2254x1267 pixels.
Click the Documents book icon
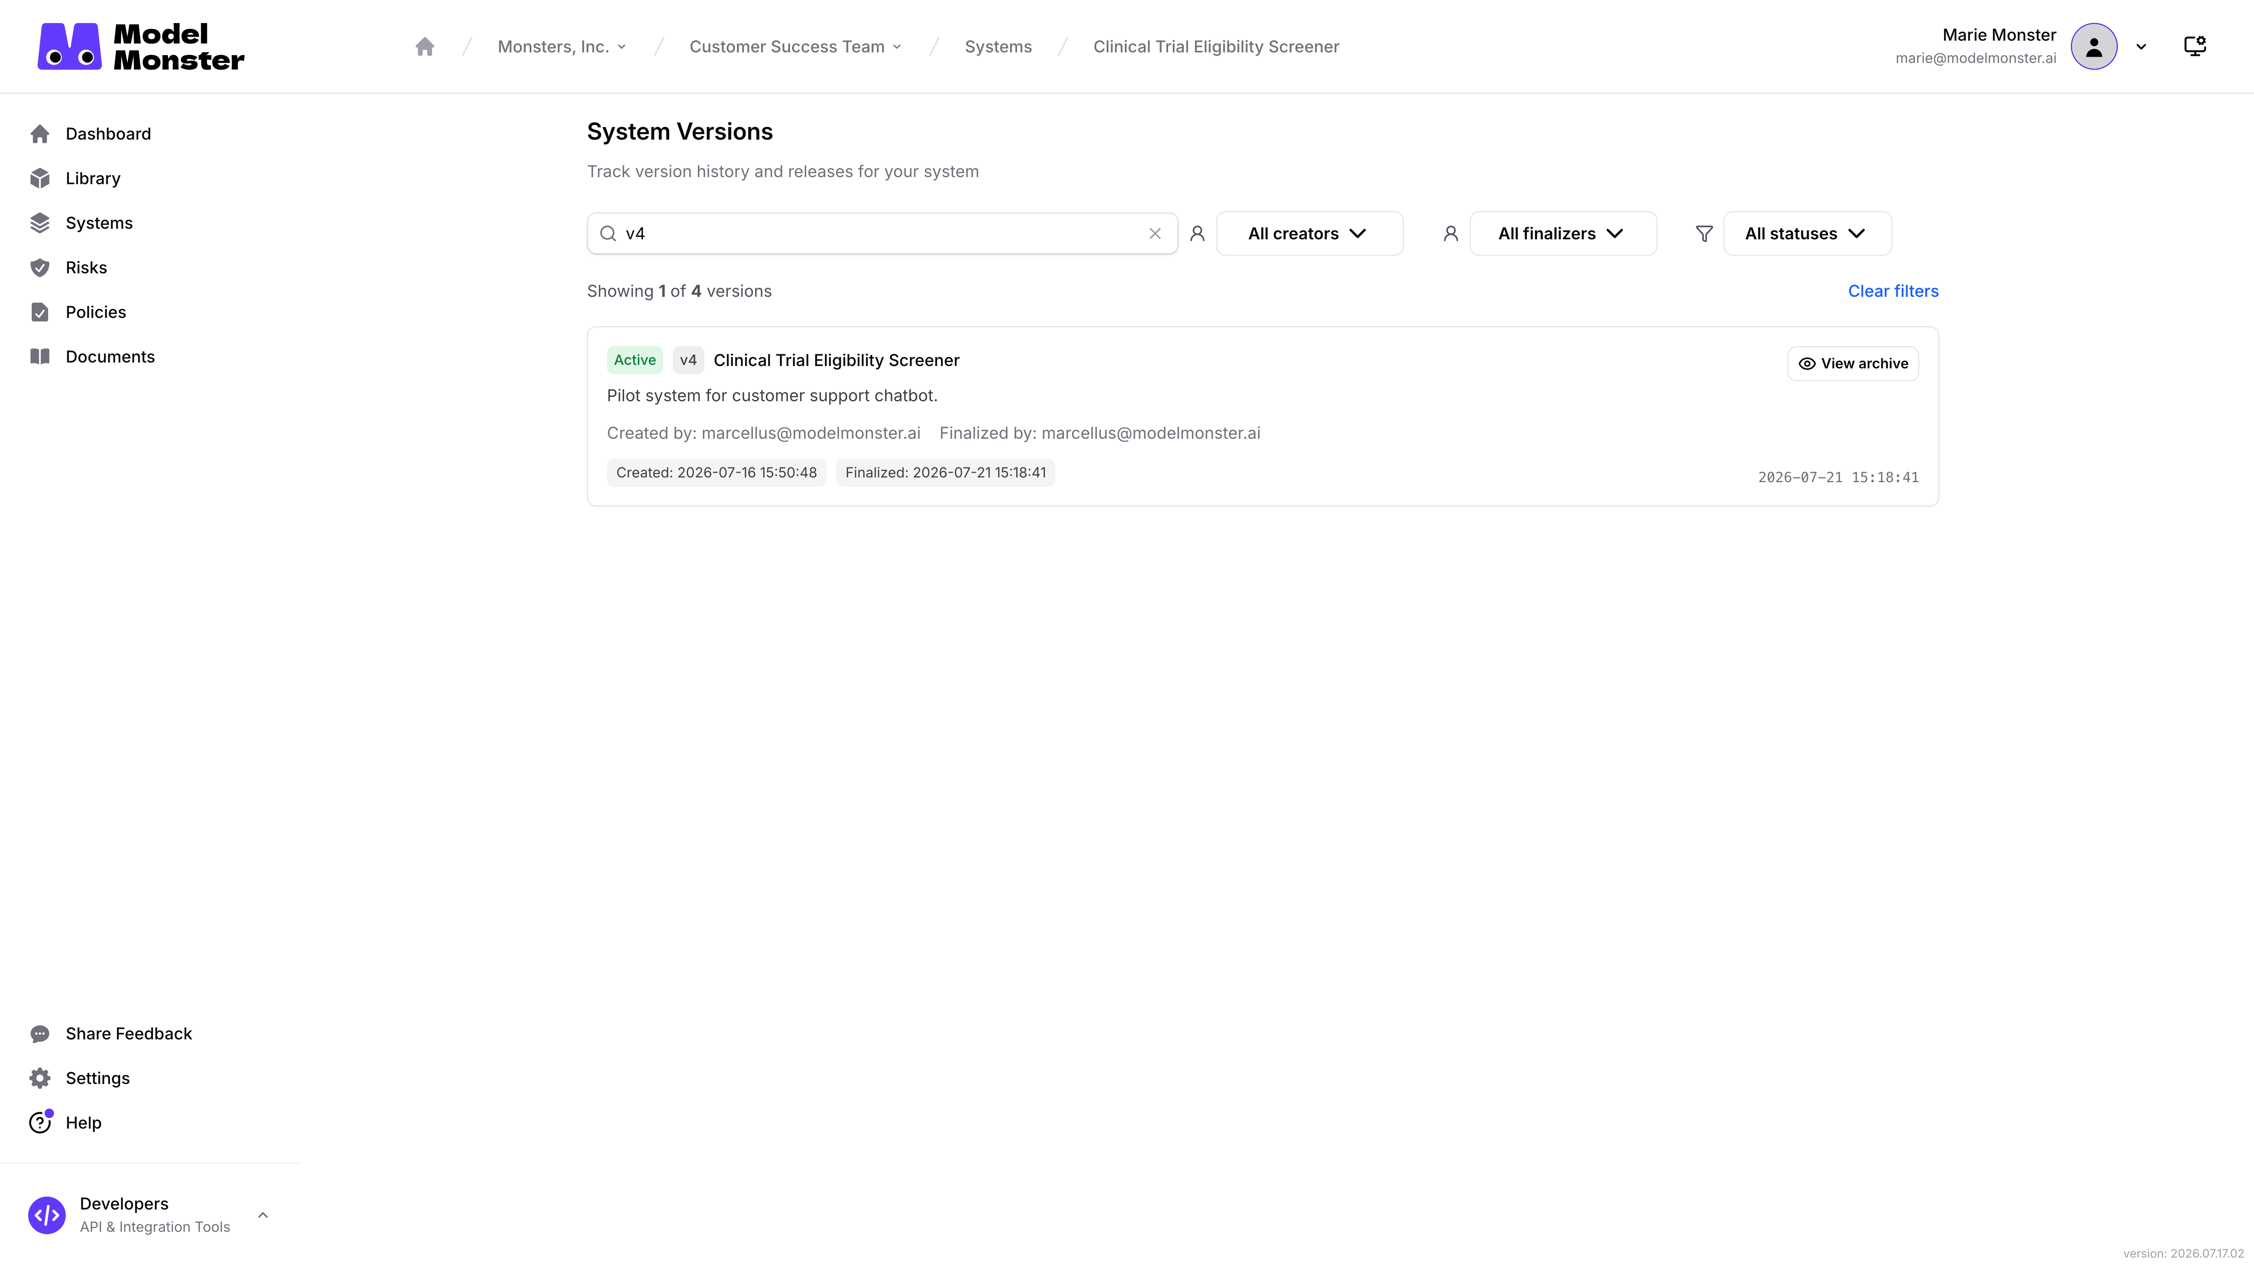(x=40, y=357)
